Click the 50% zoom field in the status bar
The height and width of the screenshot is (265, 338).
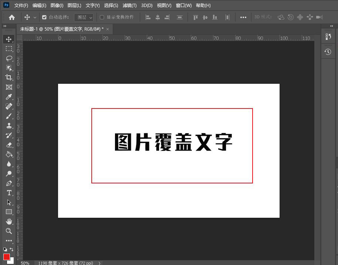(x=25, y=263)
